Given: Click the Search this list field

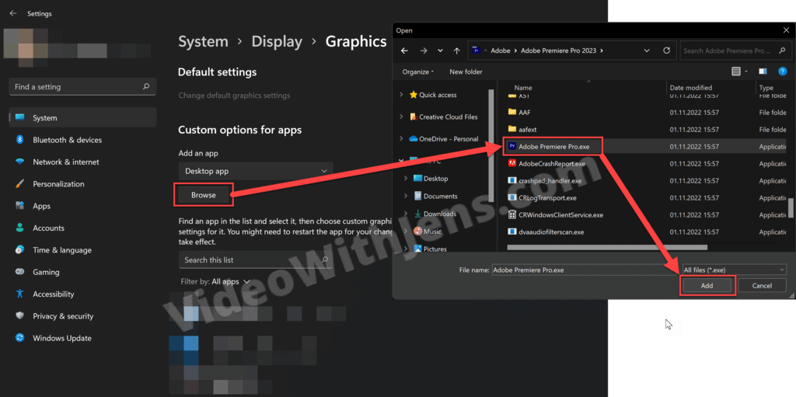Looking at the screenshot, I should [x=256, y=260].
